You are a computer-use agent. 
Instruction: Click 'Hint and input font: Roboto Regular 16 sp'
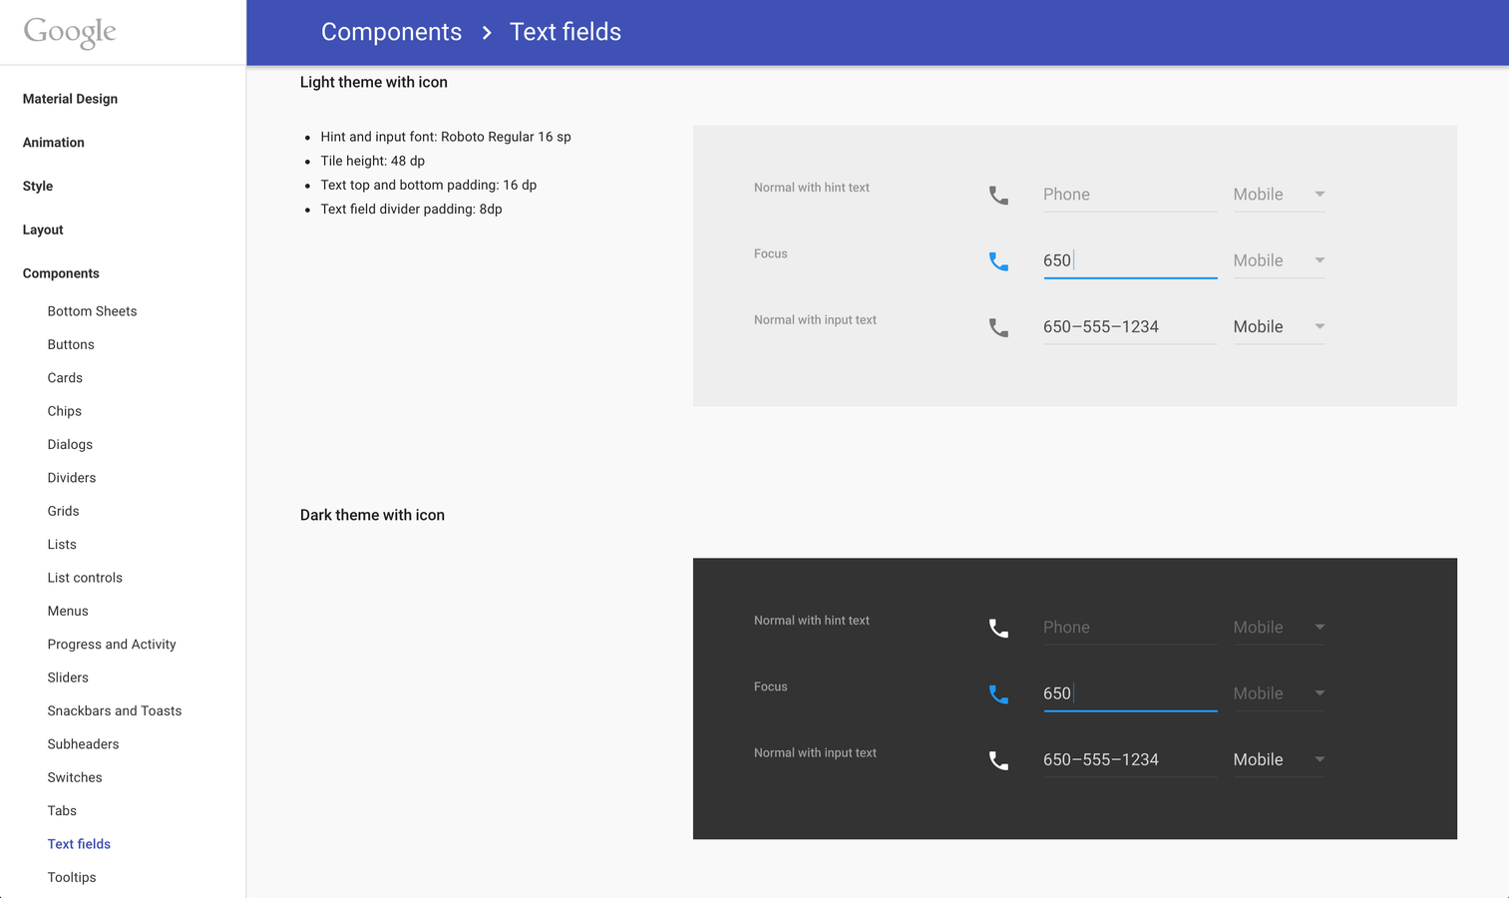pos(446,137)
